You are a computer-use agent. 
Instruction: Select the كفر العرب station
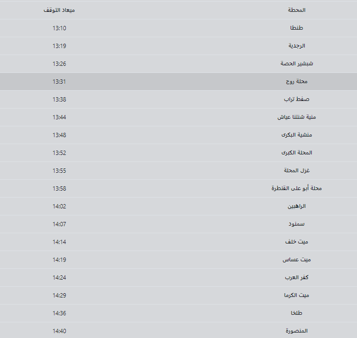(297, 278)
